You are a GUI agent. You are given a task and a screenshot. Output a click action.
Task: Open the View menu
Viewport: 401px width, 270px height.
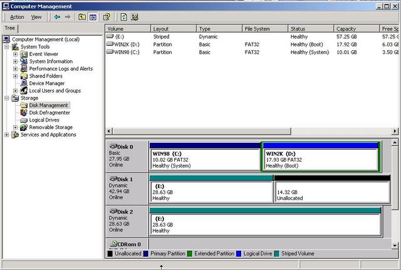(36, 17)
